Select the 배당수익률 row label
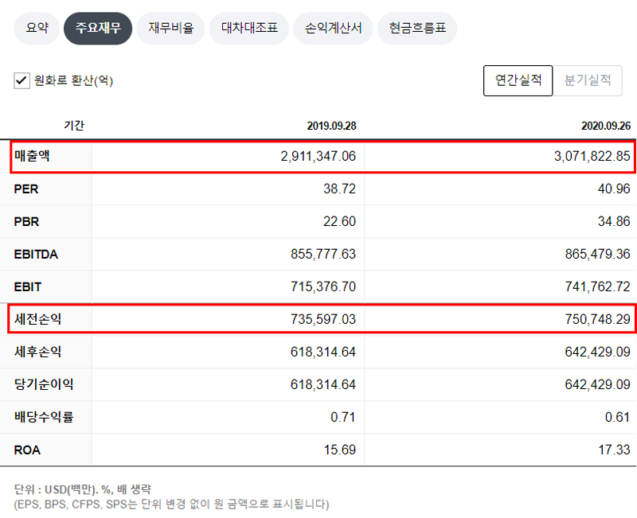 (x=44, y=417)
